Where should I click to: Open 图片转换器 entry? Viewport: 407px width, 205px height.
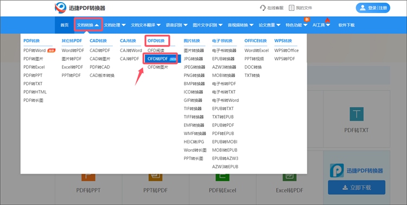tap(194, 50)
